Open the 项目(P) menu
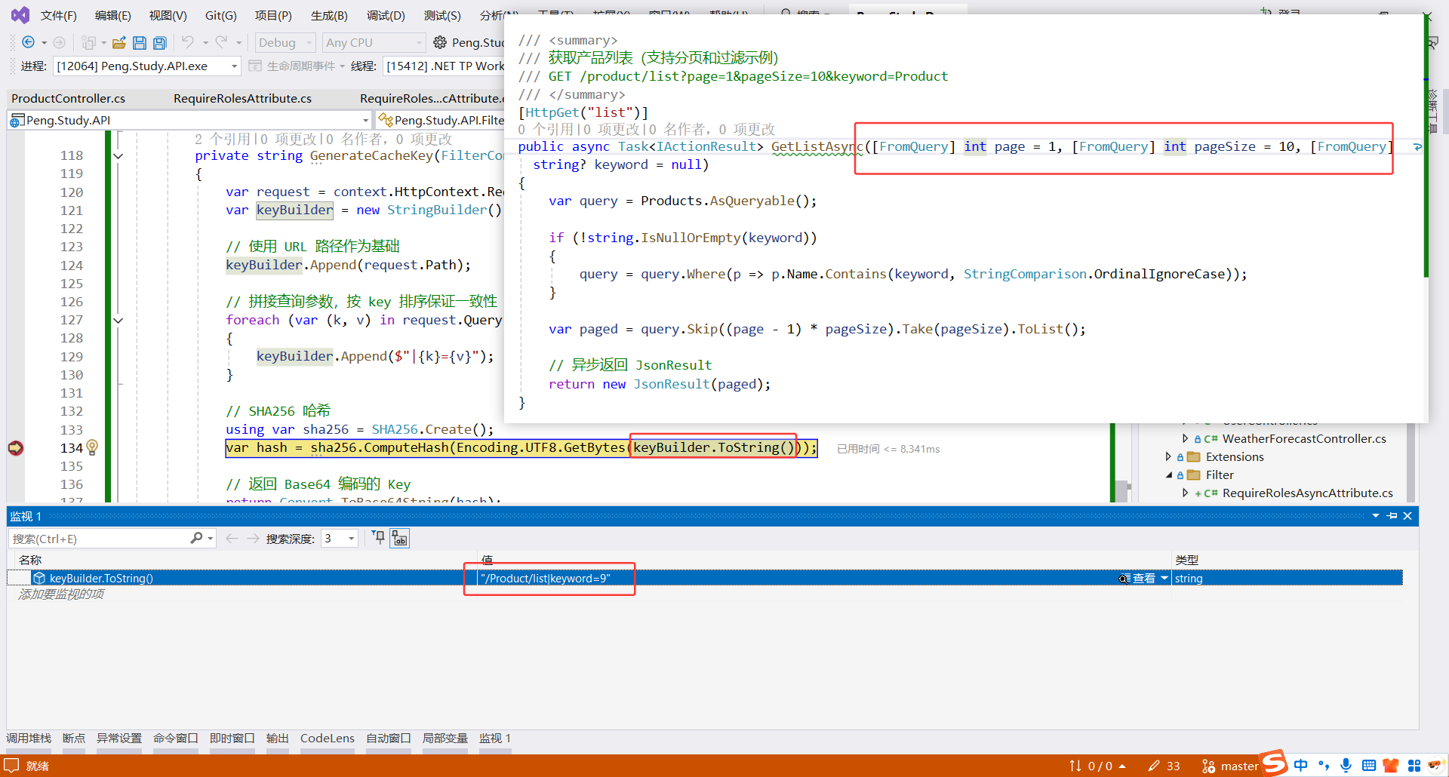 [272, 15]
